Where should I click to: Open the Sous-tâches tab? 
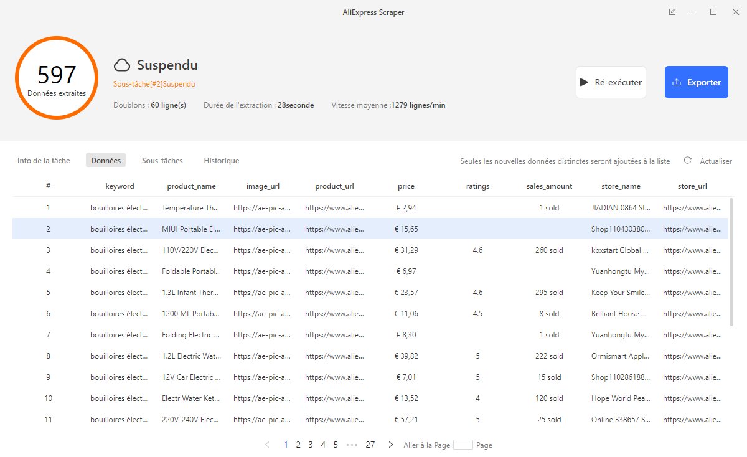point(162,161)
